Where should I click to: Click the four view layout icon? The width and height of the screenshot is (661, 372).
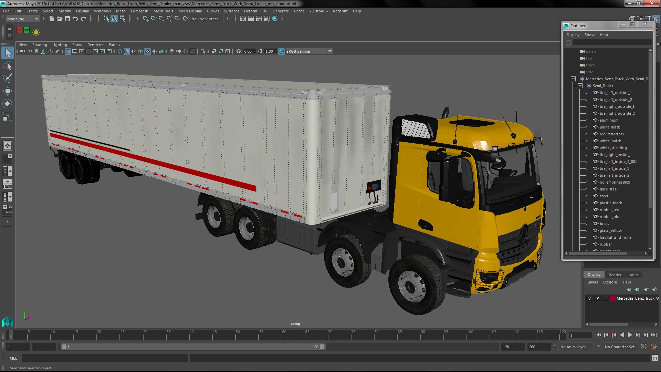coord(8,158)
